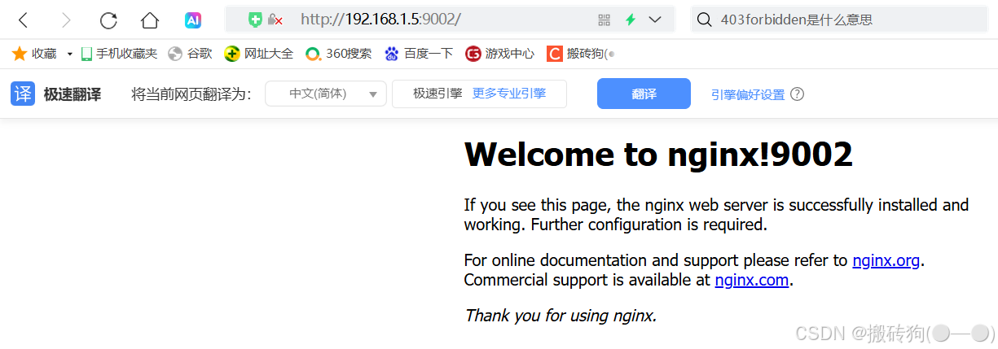Follow the nginx.com link
This screenshot has width=998, height=349.
tap(752, 280)
